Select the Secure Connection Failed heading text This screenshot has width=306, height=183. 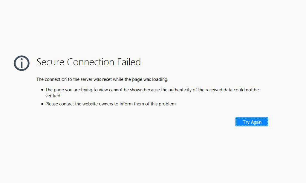pos(88,62)
